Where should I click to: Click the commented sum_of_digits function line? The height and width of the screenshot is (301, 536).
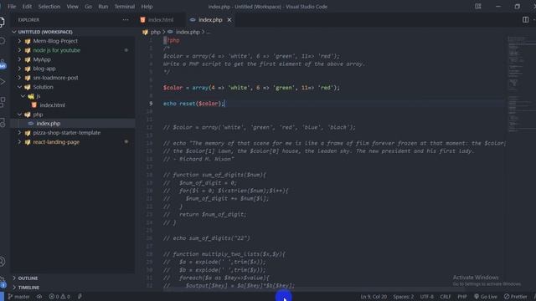coord(214,175)
